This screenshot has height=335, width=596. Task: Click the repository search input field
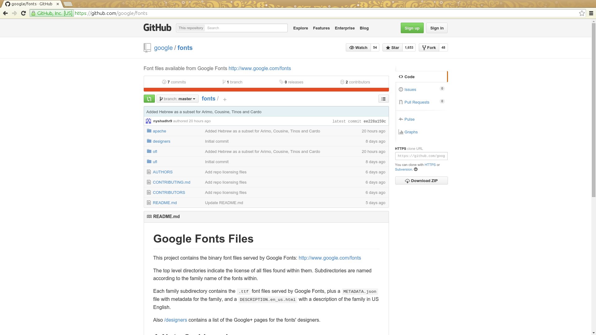pos(246,28)
